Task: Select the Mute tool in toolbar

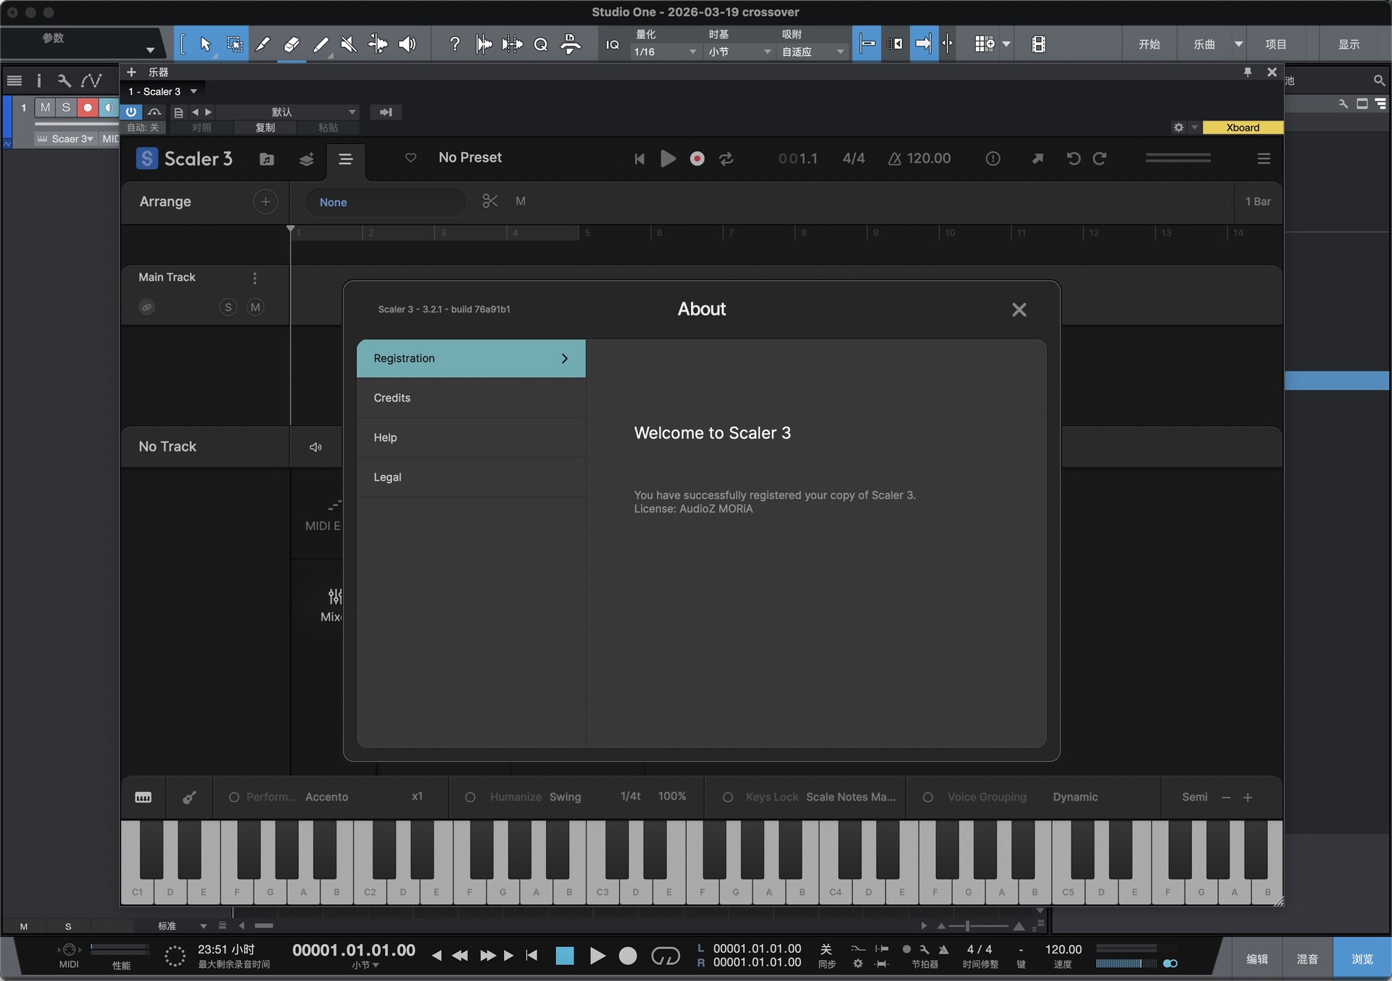Action: 349,44
